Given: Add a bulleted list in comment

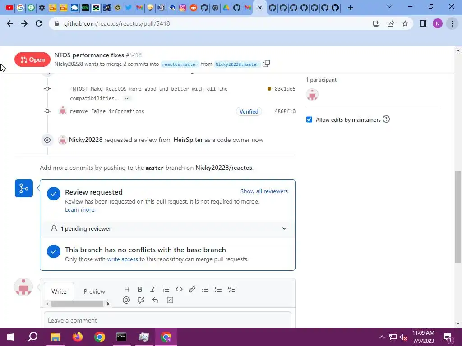Looking at the screenshot, I should pyautogui.click(x=205, y=289).
